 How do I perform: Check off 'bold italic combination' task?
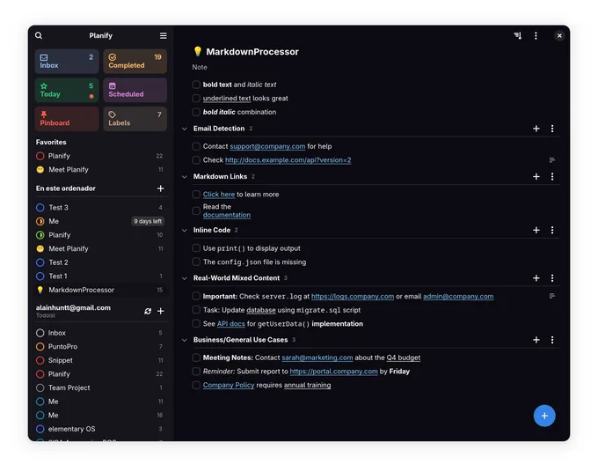(196, 112)
